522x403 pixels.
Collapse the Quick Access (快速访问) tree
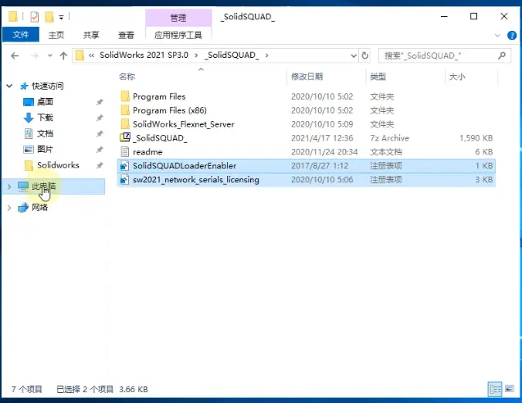pyautogui.click(x=9, y=86)
